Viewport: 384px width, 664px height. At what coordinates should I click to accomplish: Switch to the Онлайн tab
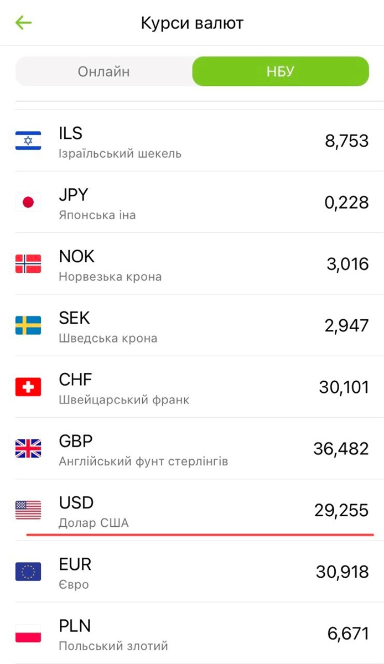pos(104,71)
